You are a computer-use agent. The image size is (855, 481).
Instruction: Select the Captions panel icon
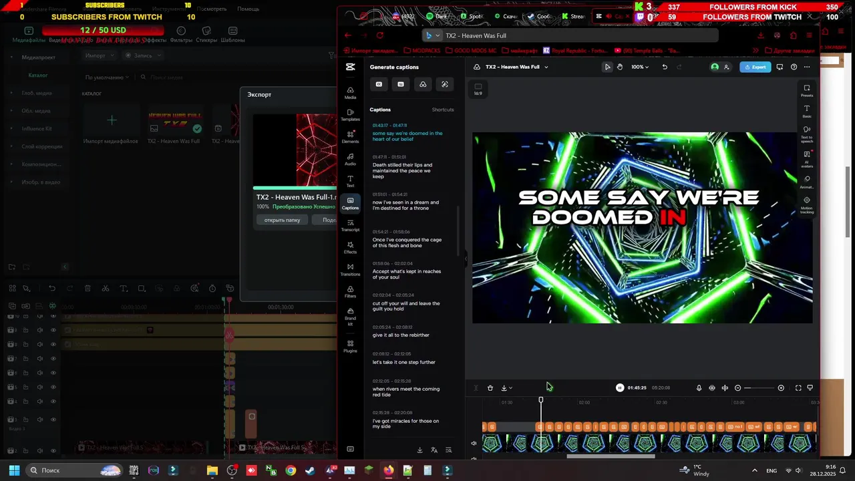[350, 203]
